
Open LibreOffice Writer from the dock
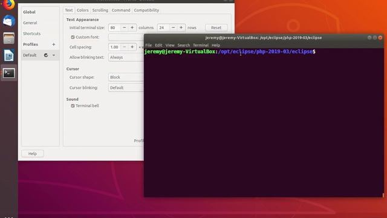coord(9,55)
